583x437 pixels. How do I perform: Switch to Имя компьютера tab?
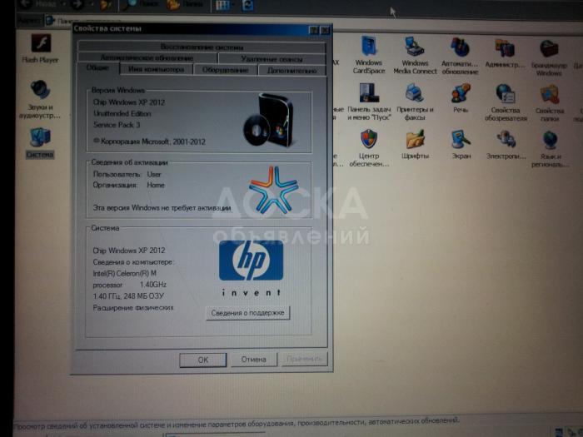click(157, 69)
